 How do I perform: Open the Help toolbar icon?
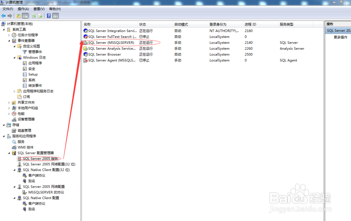pos(49,16)
